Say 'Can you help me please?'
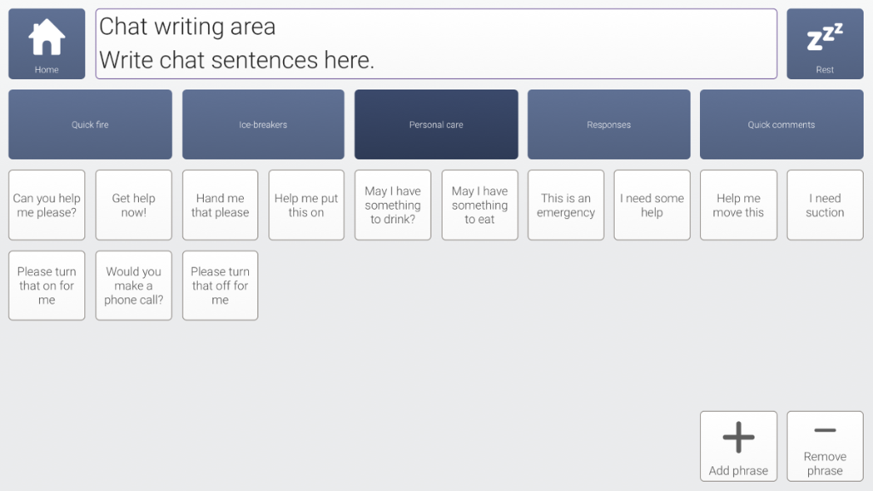873x491 pixels. [47, 205]
